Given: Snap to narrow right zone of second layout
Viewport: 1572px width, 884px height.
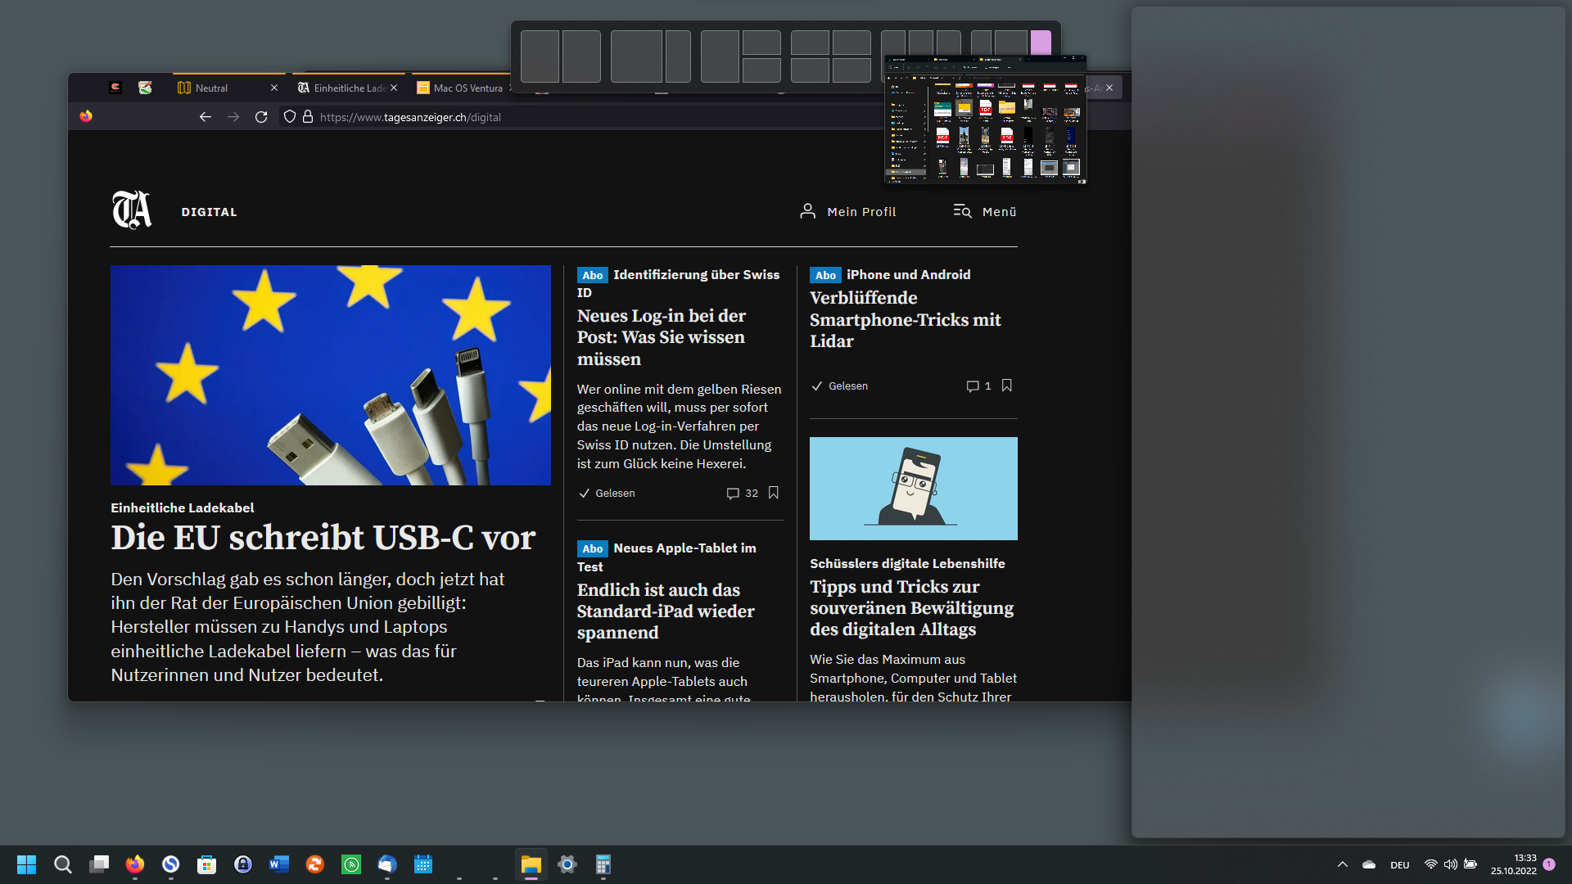Looking at the screenshot, I should (678, 56).
